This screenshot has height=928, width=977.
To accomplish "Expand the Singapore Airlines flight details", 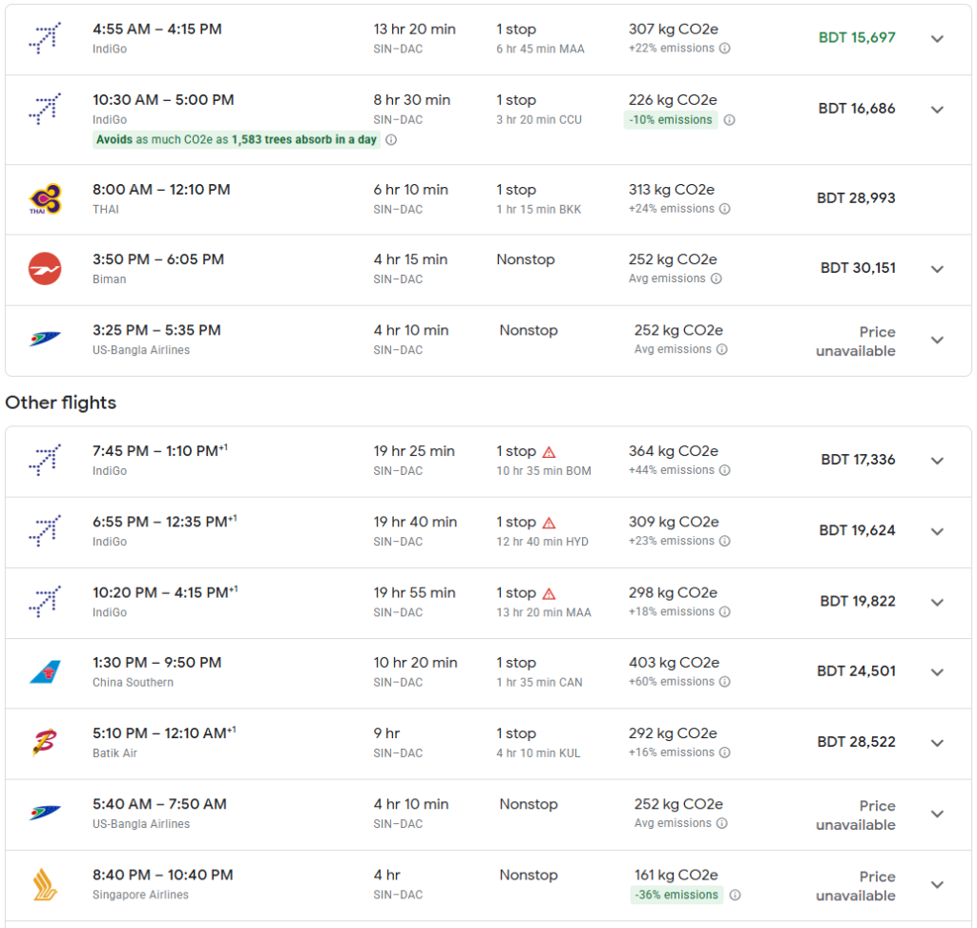I will pos(937,885).
